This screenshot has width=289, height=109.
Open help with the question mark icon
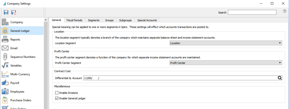285,11
